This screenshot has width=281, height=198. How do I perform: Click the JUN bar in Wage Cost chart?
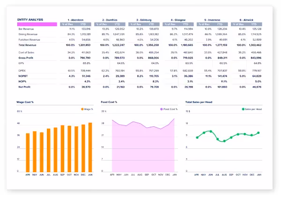[42, 152]
